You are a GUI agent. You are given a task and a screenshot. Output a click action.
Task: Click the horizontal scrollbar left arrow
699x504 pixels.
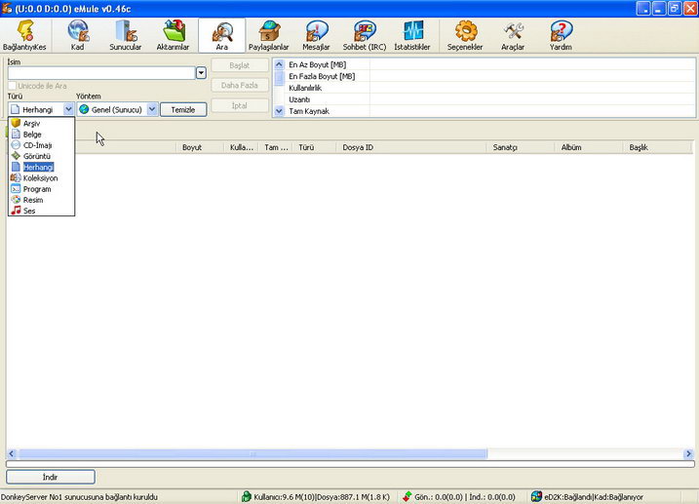pos(12,453)
